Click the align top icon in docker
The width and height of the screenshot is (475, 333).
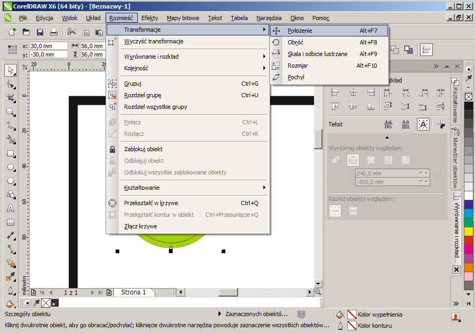(x=335, y=106)
